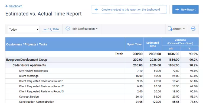The image size is (203, 103).
Task: Expand the Export dropdown arrow
Action: pos(184,29)
